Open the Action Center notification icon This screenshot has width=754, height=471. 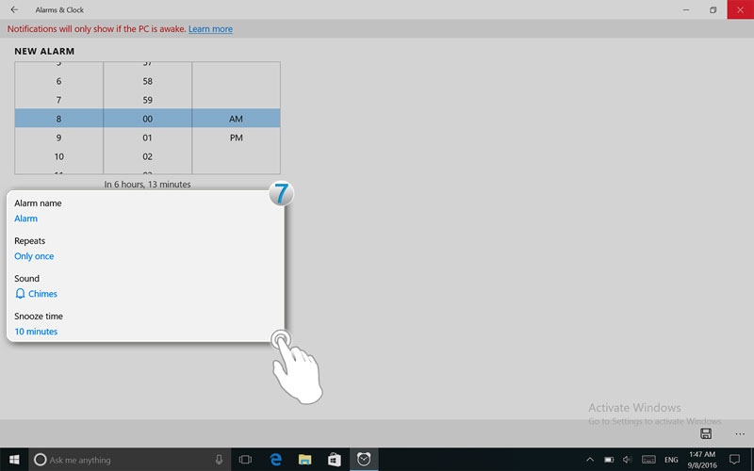click(736, 460)
